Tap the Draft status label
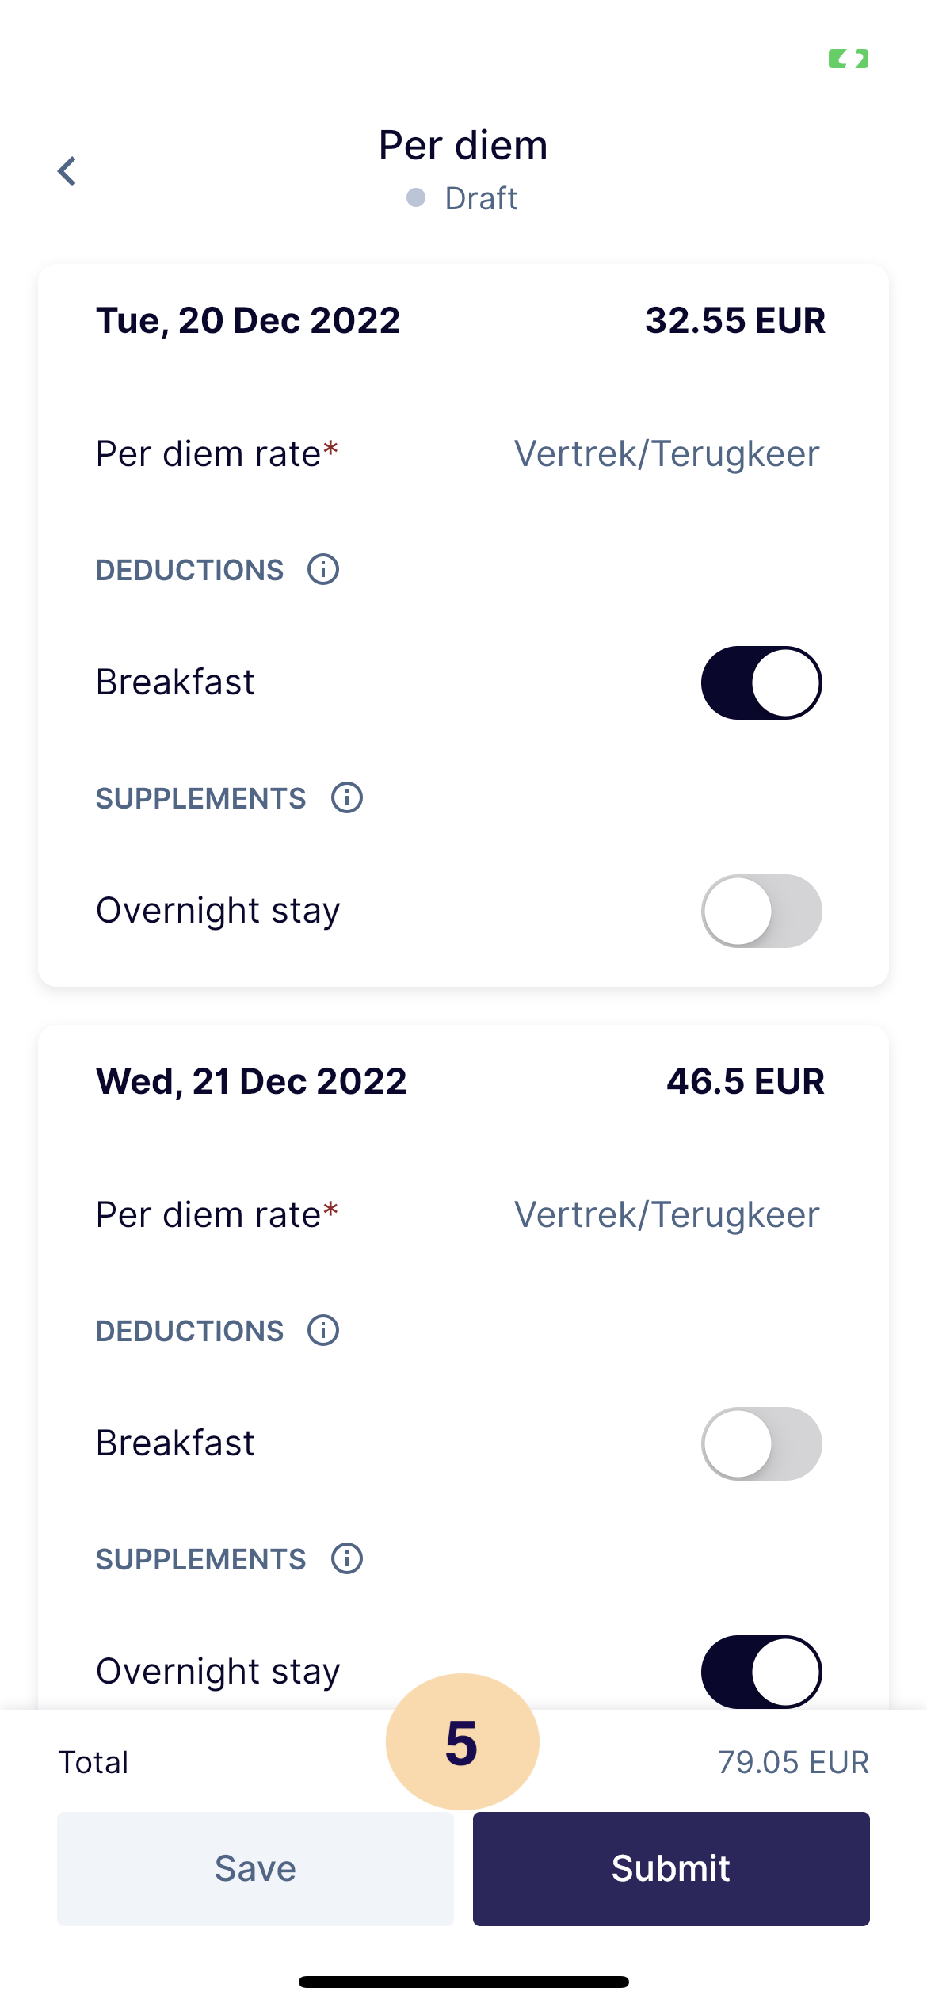The width and height of the screenshot is (927, 2007). point(480,198)
